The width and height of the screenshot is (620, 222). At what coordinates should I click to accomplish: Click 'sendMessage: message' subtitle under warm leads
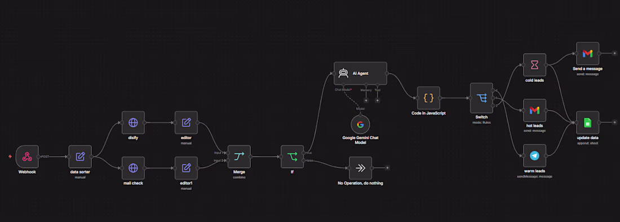click(534, 176)
